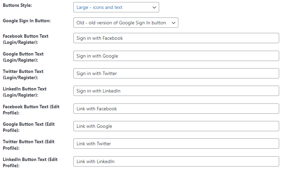Click the 'LinkedIn Button Text (Login/Register):' label
297x172 pixels.
click(x=25, y=92)
